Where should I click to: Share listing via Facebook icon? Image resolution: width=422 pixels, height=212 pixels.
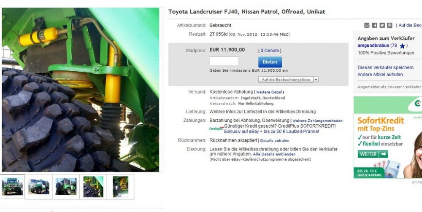(x=374, y=25)
